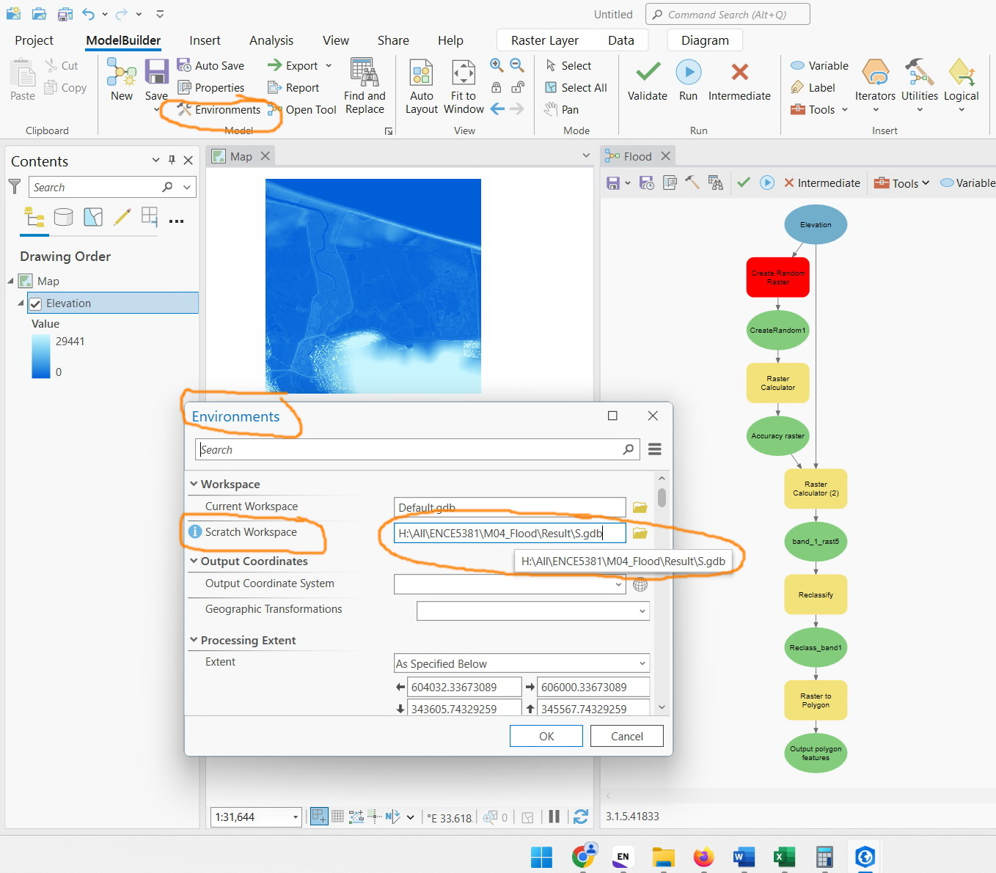
Task: Open the Iterators insert menu icon
Action: coord(875,81)
